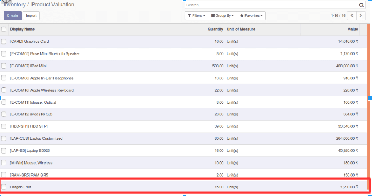Toggle the select-all header checkbox
The height and width of the screenshot is (196, 373).
4,29
